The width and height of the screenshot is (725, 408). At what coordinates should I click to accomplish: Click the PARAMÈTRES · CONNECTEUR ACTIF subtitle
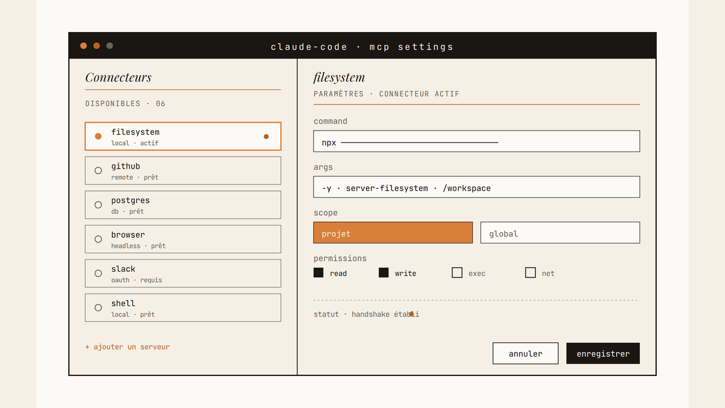(x=387, y=94)
